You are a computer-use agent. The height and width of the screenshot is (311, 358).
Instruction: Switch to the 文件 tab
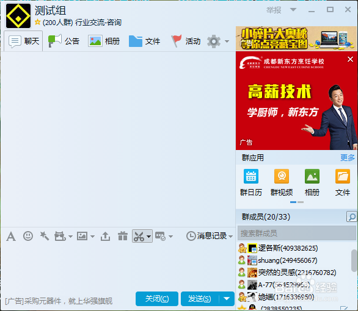pyautogui.click(x=144, y=41)
